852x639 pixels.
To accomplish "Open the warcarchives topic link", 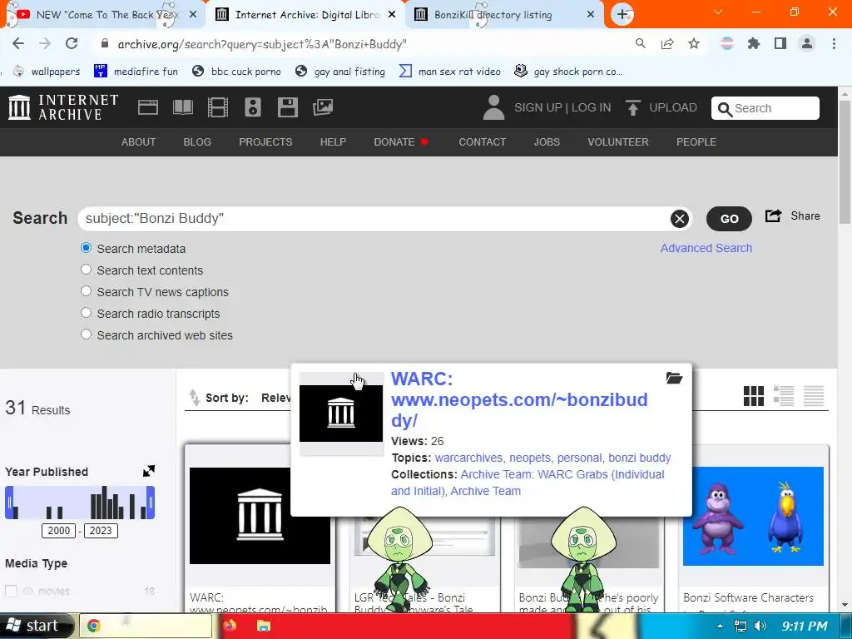I will click(469, 458).
